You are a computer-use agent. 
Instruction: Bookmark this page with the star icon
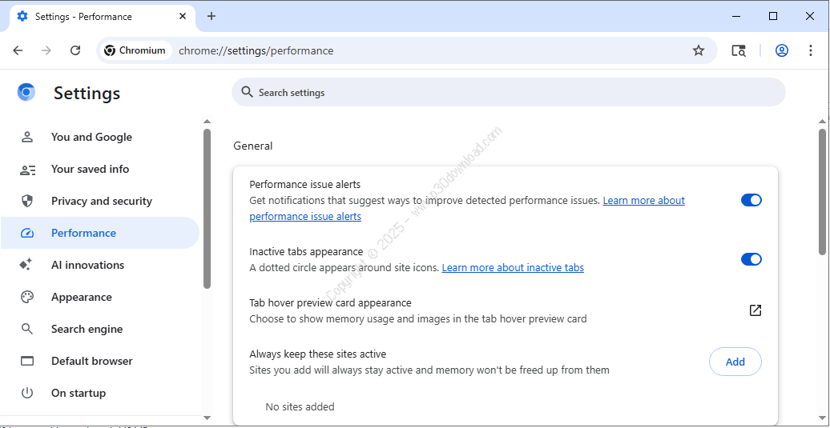[698, 50]
